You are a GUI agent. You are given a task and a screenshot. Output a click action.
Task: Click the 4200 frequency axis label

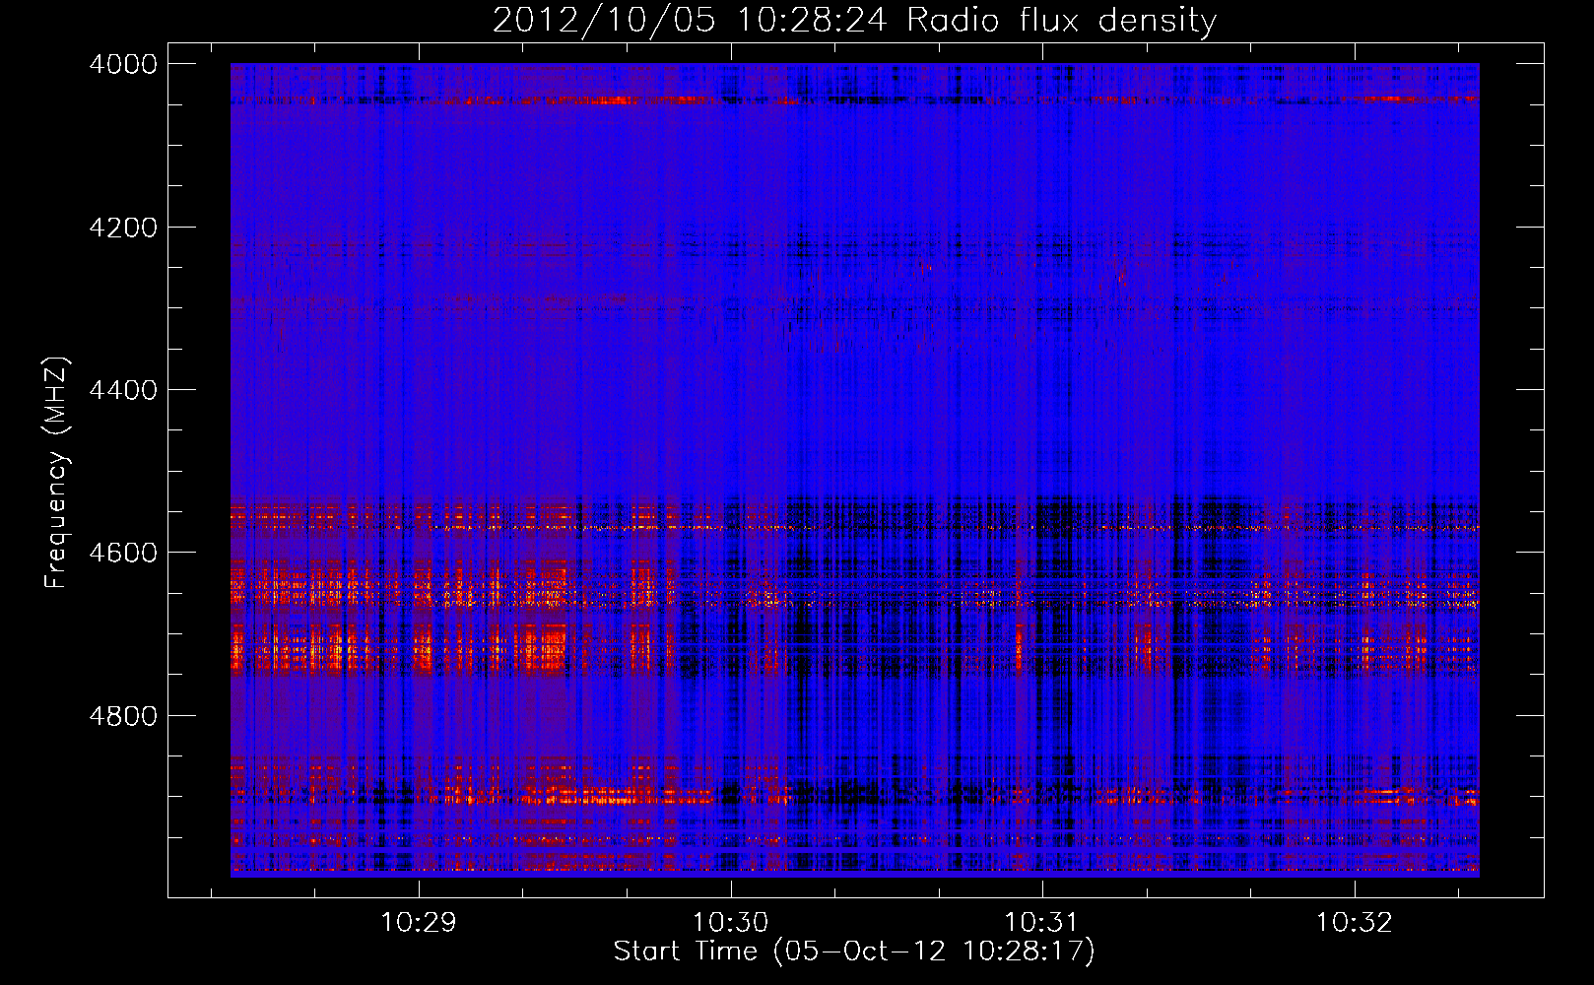[123, 228]
